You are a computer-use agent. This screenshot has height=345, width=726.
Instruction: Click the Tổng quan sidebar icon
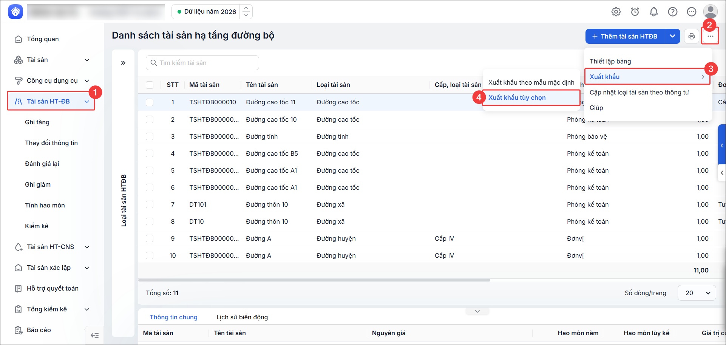click(x=18, y=39)
